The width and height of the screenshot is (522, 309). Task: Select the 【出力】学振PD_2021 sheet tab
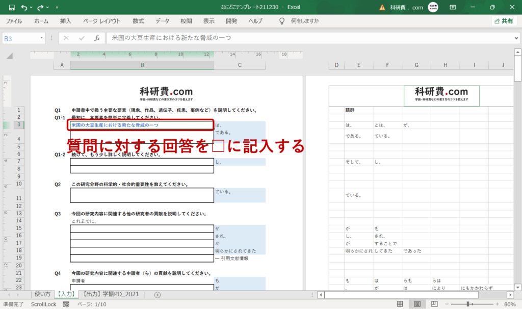(x=111, y=294)
